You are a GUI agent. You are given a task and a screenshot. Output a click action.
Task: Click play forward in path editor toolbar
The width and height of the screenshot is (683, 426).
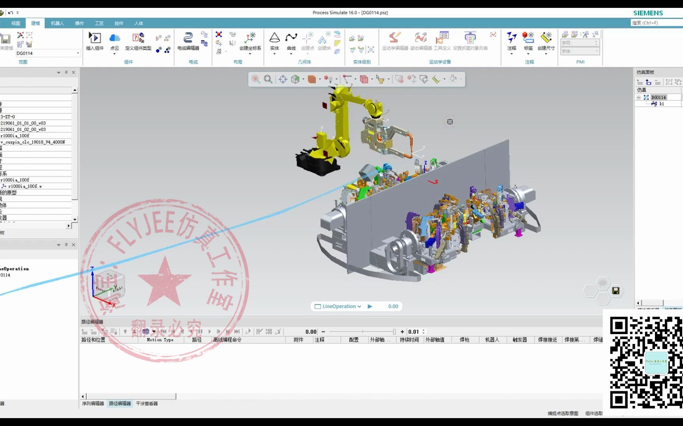click(x=209, y=332)
